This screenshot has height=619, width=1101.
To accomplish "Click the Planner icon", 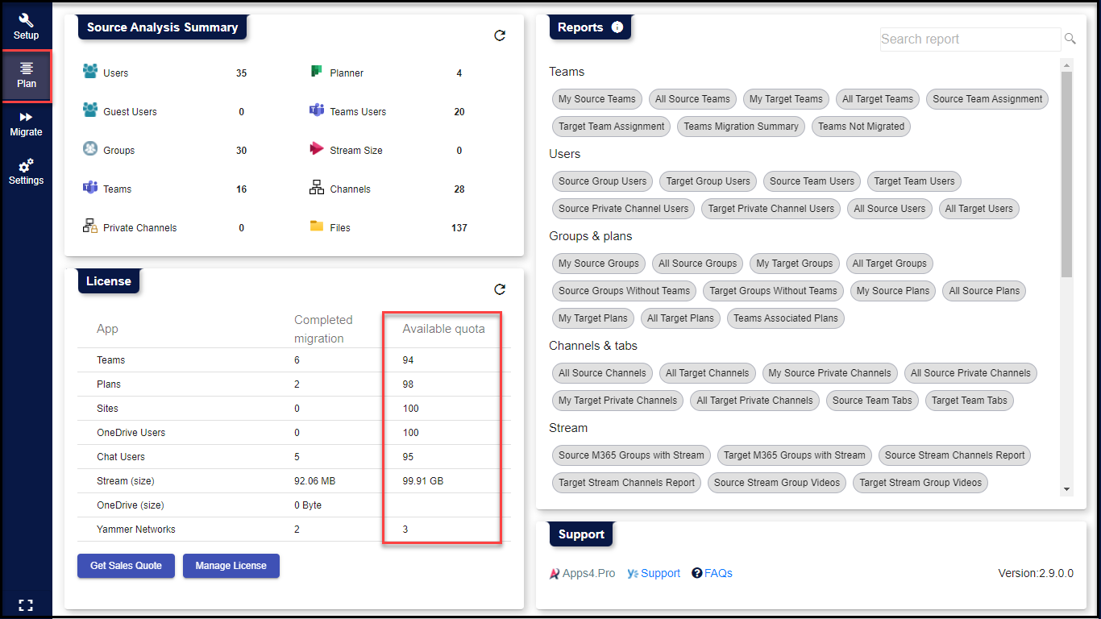I will coord(317,72).
